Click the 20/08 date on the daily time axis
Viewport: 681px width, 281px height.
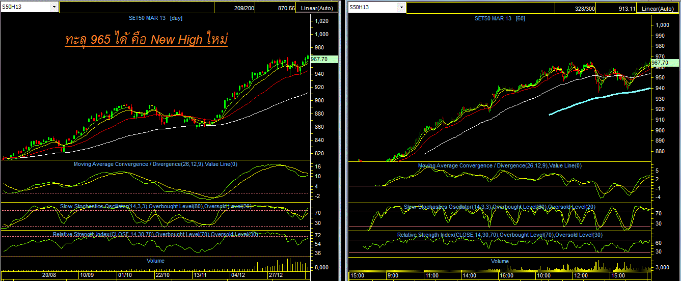click(x=49, y=275)
